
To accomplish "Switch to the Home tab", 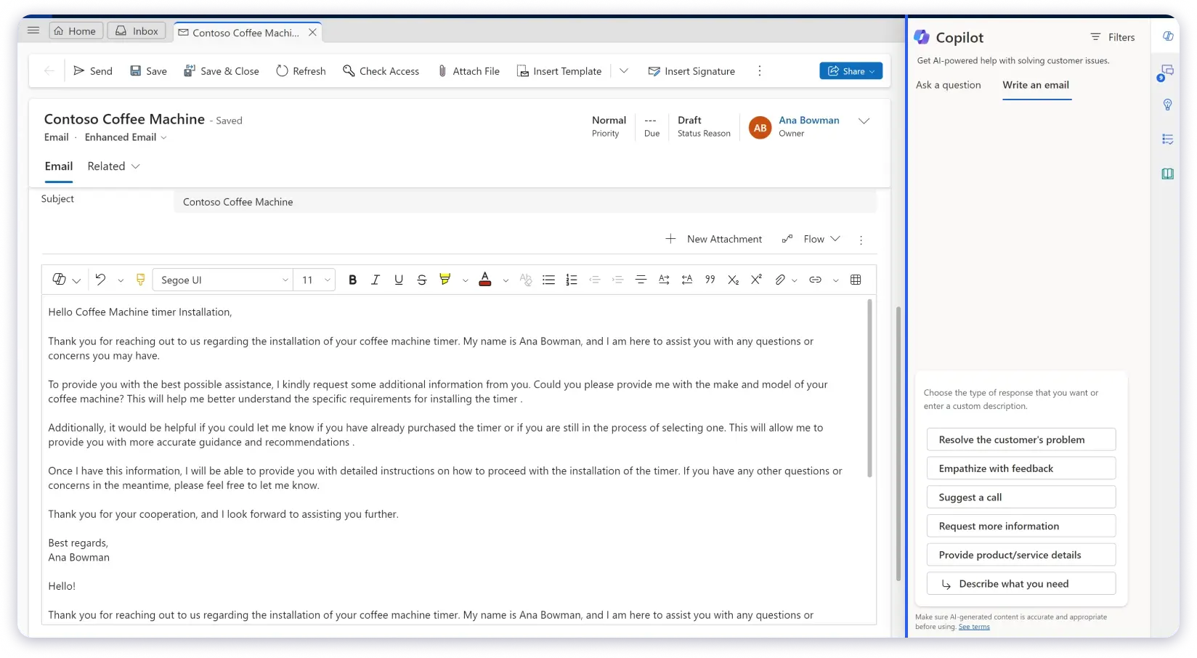I will point(76,31).
